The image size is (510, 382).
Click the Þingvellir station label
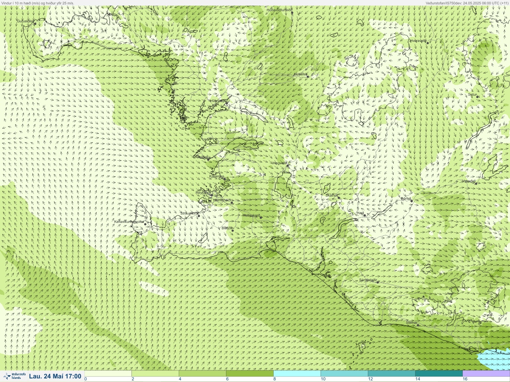pos(279,163)
